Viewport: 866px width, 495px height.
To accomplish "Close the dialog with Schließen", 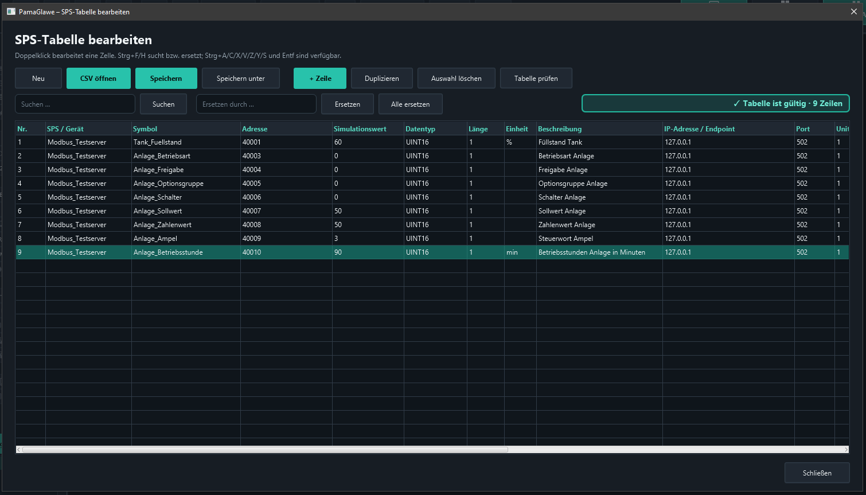I will coord(817,473).
